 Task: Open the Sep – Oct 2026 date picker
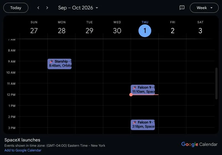pos(78,8)
